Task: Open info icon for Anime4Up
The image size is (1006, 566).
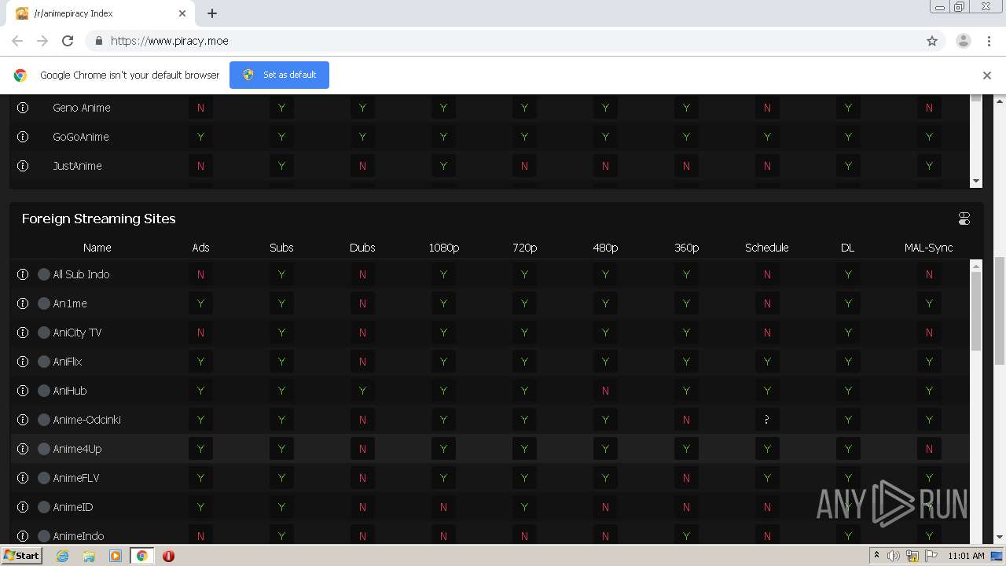Action: click(x=23, y=449)
